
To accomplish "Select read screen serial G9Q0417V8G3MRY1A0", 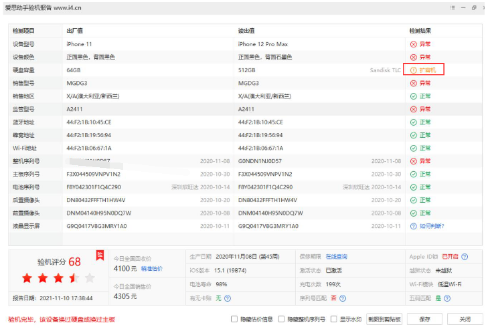I will (x=268, y=226).
